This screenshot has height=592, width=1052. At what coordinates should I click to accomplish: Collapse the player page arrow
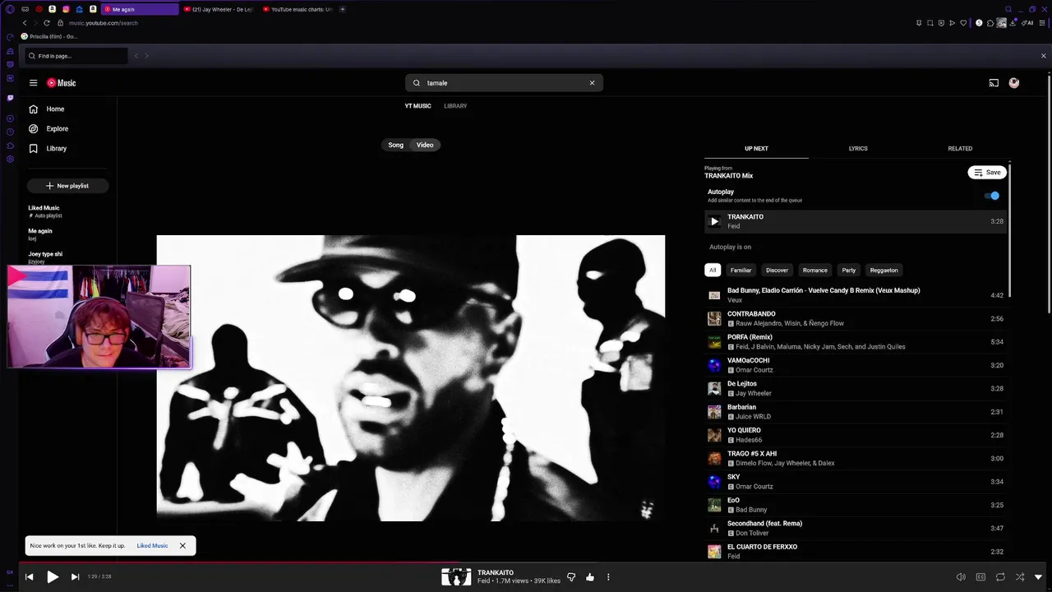coord(1038,577)
